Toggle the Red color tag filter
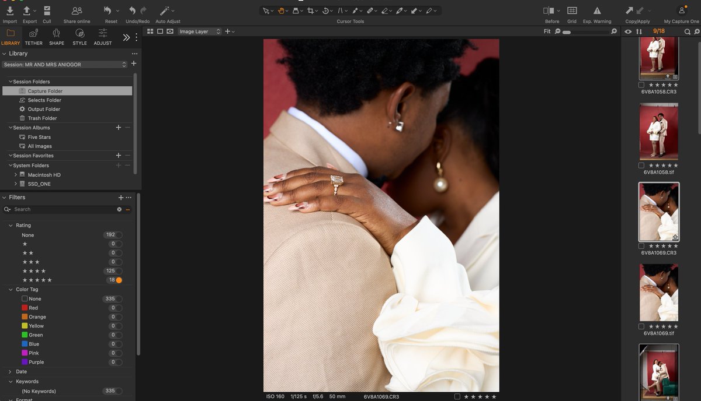 (119, 308)
